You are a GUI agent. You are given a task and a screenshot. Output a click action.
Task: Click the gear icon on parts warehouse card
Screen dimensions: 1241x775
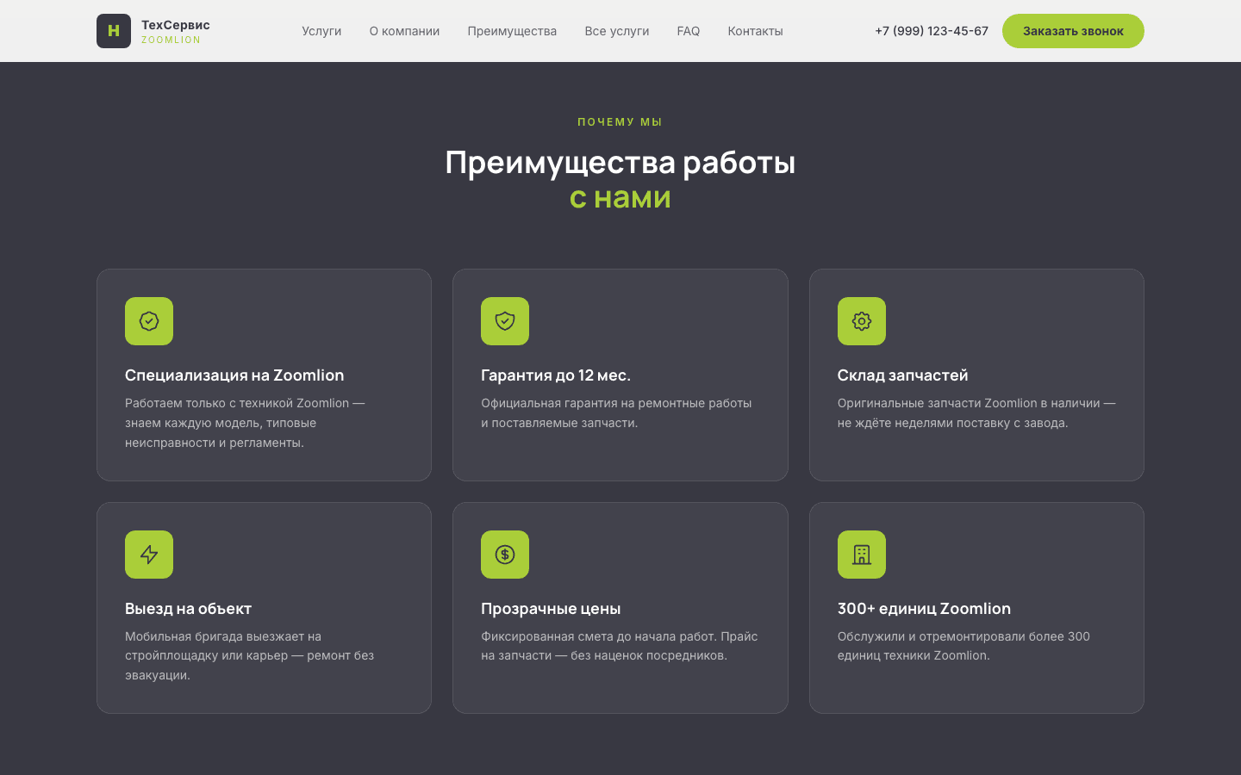pos(862,321)
